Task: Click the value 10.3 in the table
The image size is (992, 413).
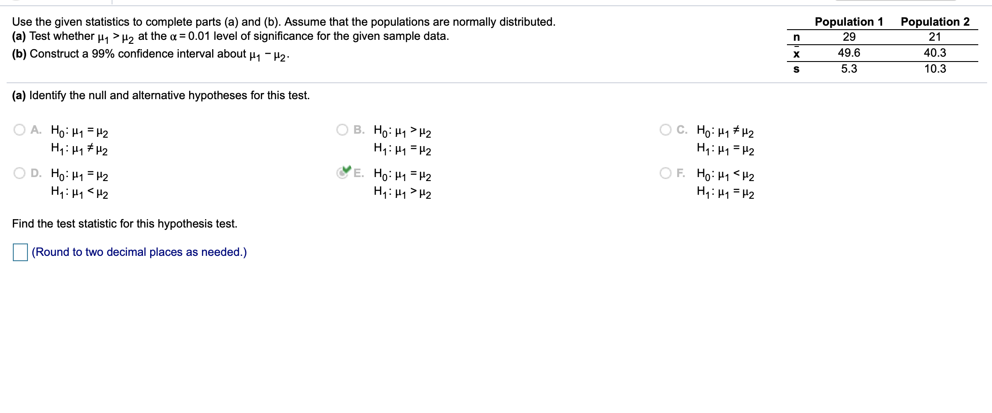Action: pos(934,69)
